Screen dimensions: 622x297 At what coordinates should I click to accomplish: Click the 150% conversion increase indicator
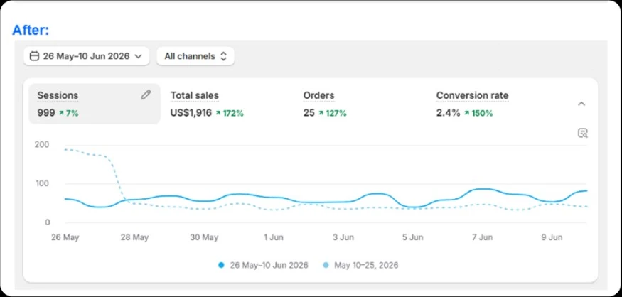[x=478, y=114]
